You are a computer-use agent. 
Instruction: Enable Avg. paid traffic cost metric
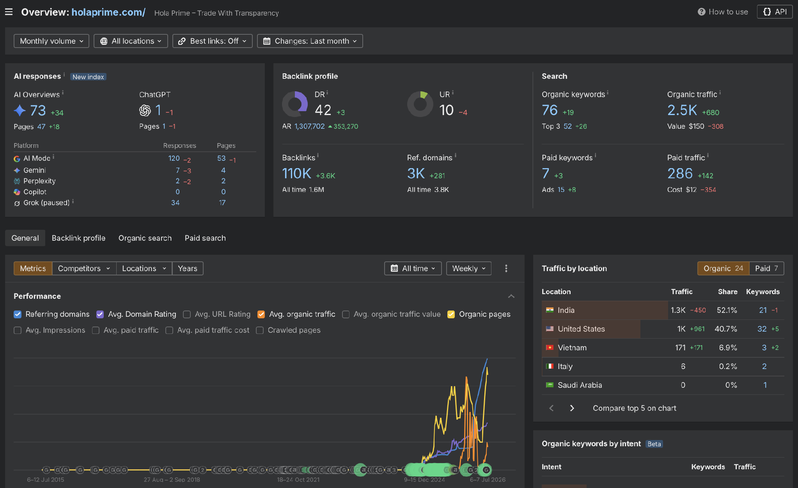pyautogui.click(x=169, y=330)
